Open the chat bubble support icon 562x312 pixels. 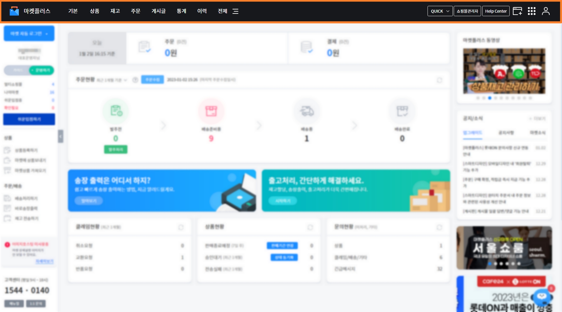coord(542,296)
